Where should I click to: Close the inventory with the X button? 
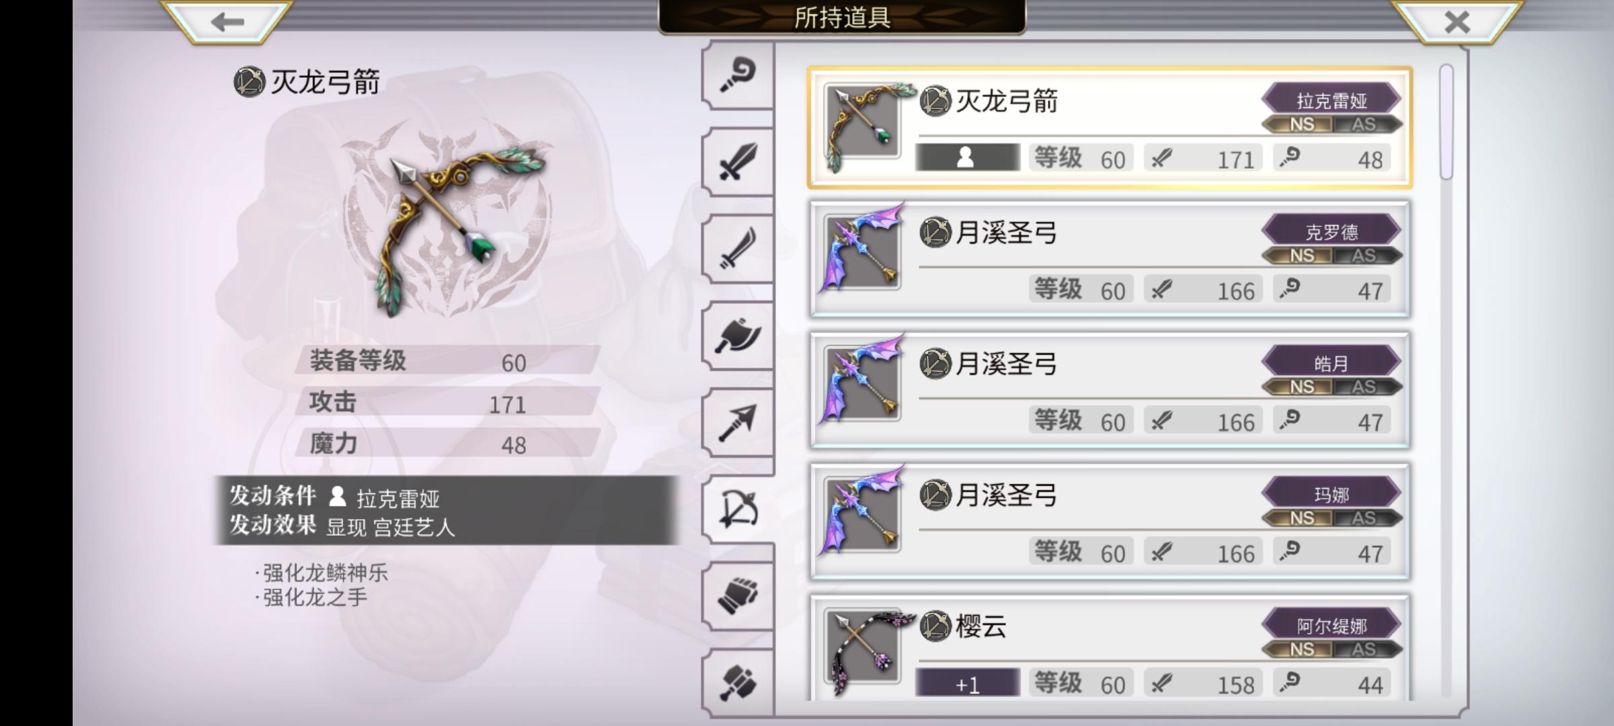click(1457, 22)
